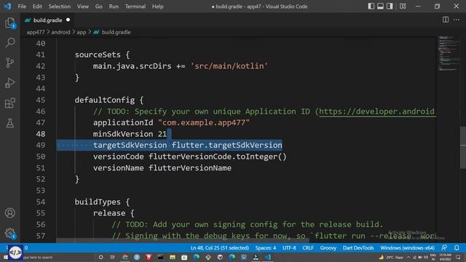Open the Help menu
Screen dimensions: 466x262
coord(157,7)
